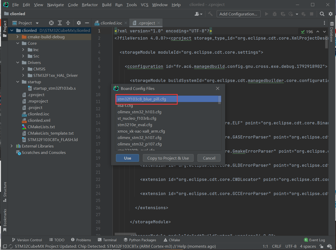The width and height of the screenshot is (336, 250).
Task: Hide the Project tool window
Action: point(87,23)
